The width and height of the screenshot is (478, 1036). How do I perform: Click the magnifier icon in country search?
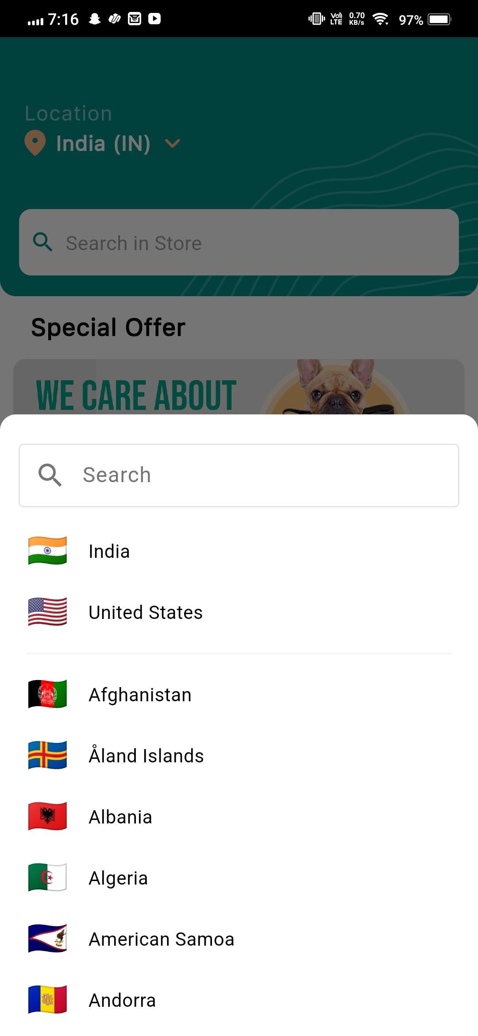coord(50,475)
